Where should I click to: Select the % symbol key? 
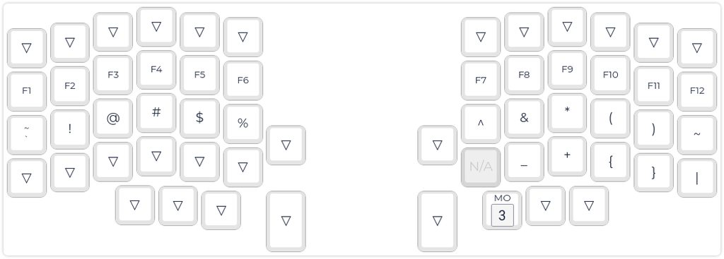[x=243, y=124]
